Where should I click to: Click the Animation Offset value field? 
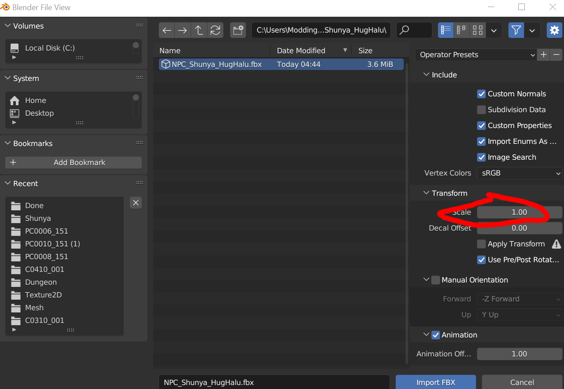click(520, 354)
